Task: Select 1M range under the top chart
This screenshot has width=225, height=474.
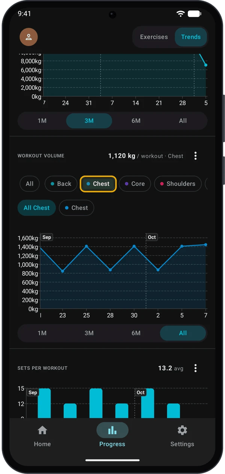Action: (x=42, y=121)
